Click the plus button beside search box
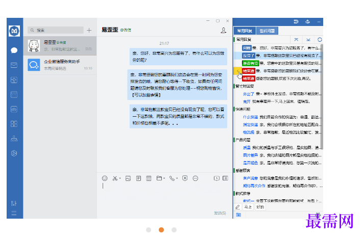 tap(89, 30)
